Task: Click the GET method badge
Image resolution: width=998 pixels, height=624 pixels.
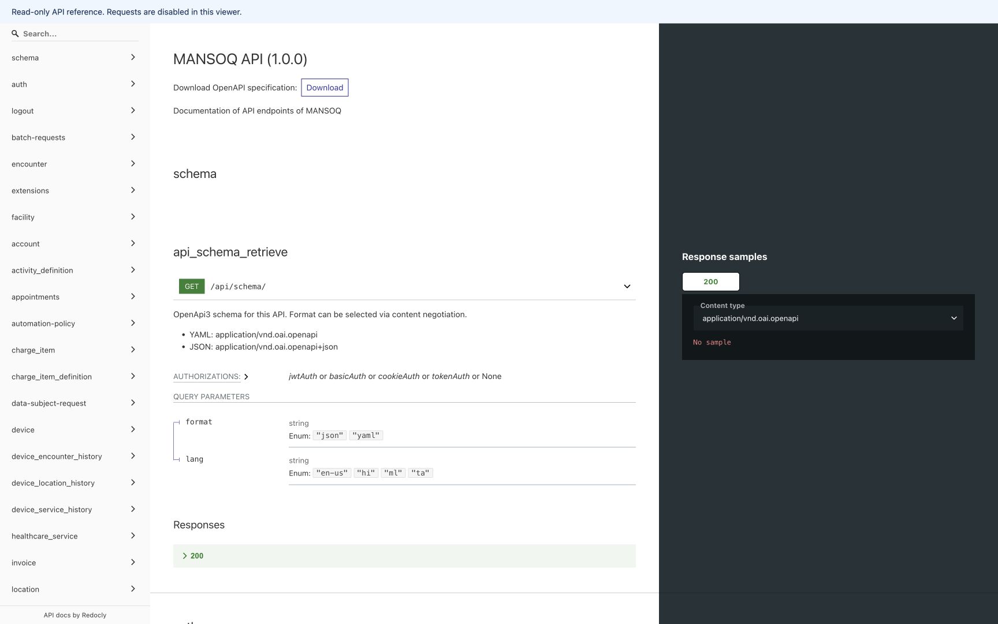Action: (x=192, y=287)
